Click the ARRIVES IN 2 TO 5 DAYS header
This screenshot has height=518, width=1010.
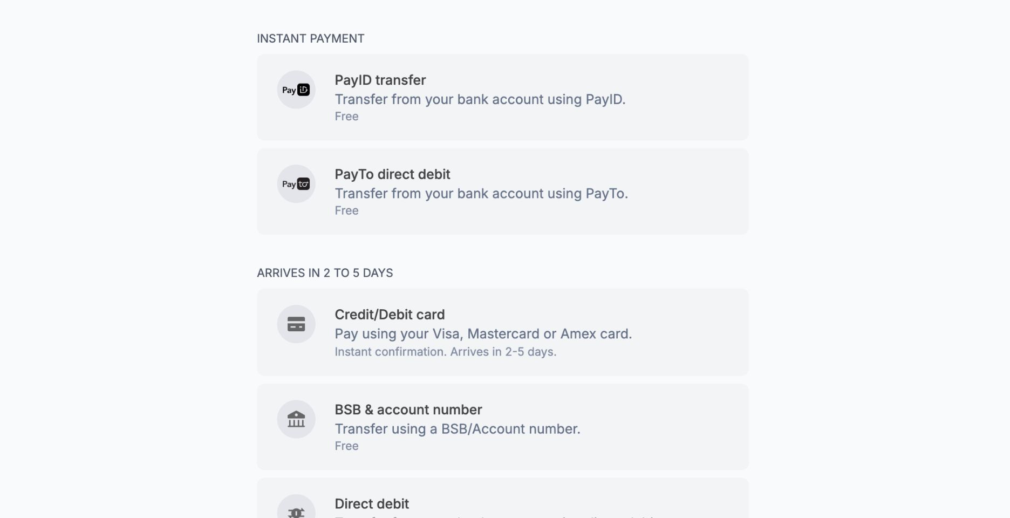point(325,273)
